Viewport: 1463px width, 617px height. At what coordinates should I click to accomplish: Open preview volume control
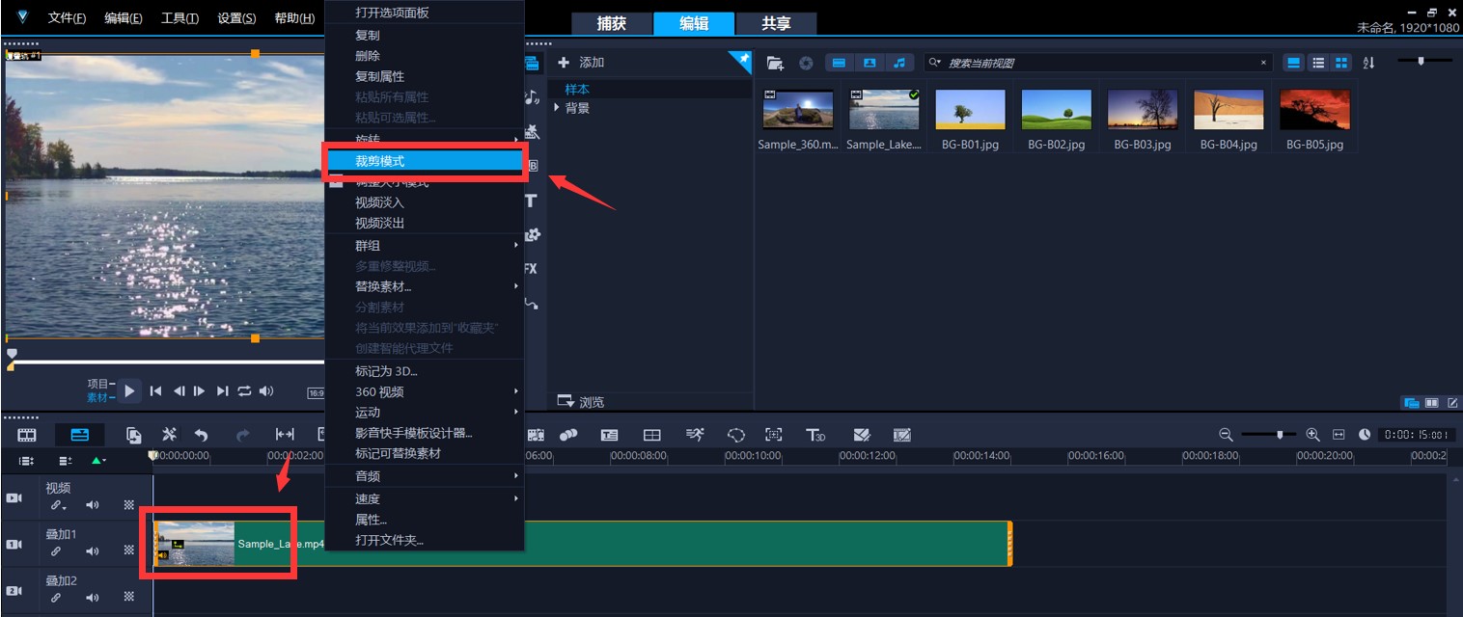click(266, 390)
